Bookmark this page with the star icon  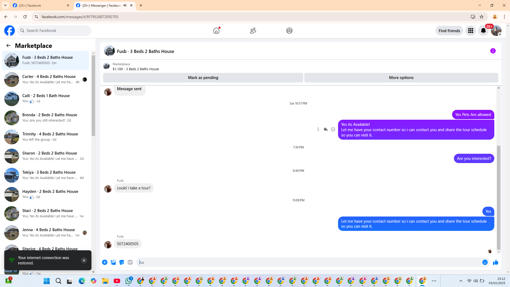point(482,17)
